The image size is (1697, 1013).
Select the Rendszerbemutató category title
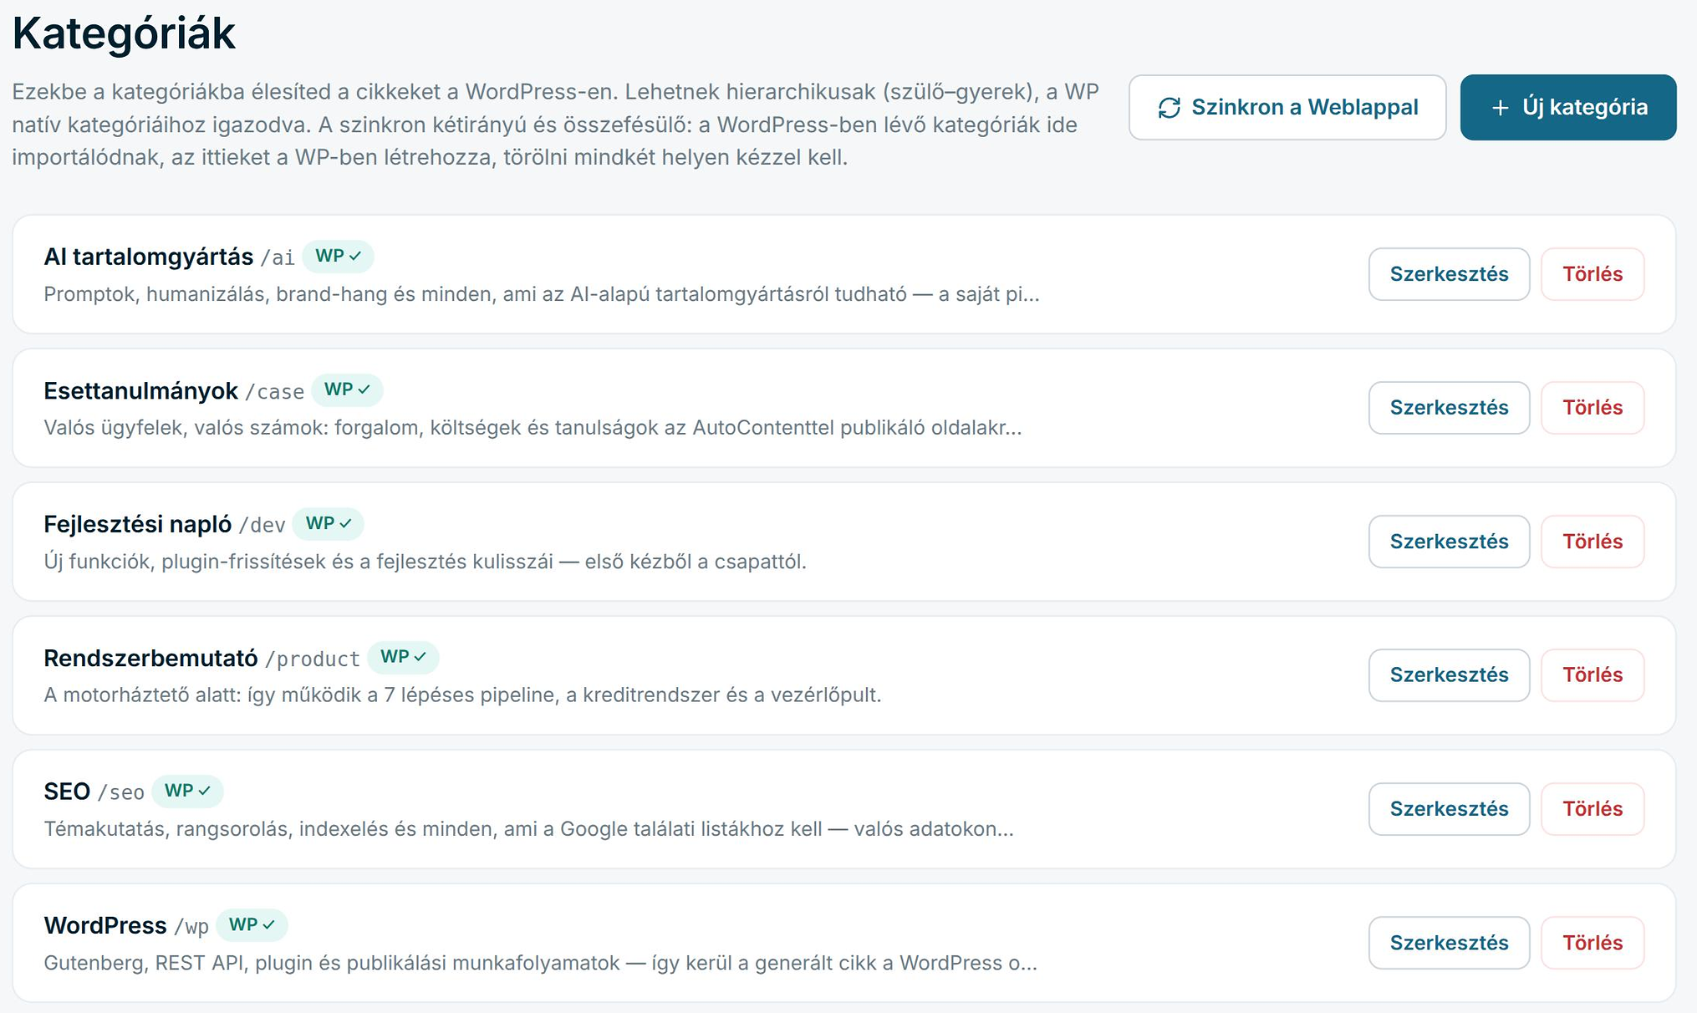150,658
